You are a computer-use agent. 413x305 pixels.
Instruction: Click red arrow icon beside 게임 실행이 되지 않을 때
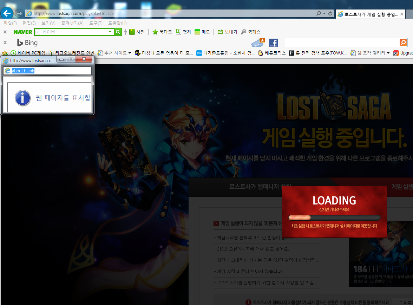[x=216, y=223]
